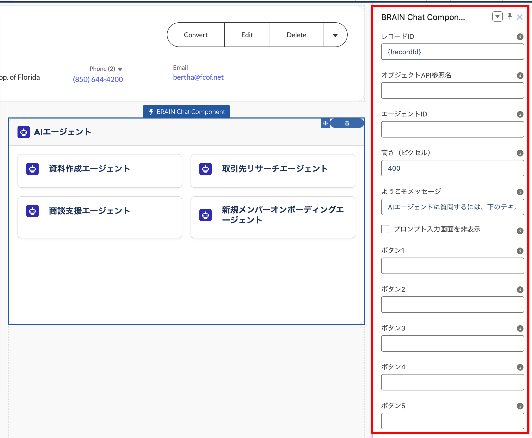Toggle プロンプト入力画面を非表示 checkbox
The image size is (532, 438).
click(x=385, y=229)
